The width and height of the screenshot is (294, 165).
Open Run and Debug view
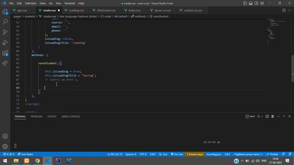click(x=5, y=43)
